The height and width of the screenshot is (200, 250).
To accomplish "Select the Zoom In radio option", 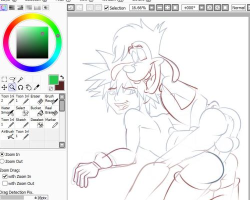I will pos(2,154).
